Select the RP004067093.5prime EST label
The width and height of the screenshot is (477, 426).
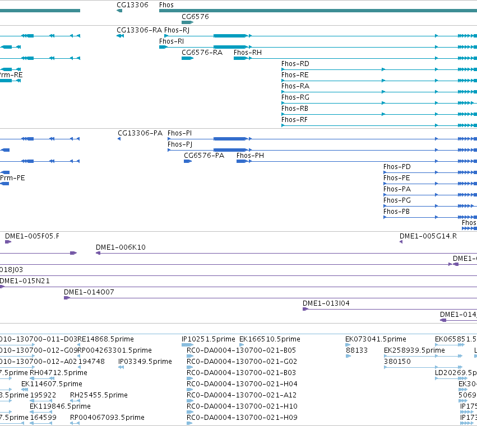[x=107, y=418]
